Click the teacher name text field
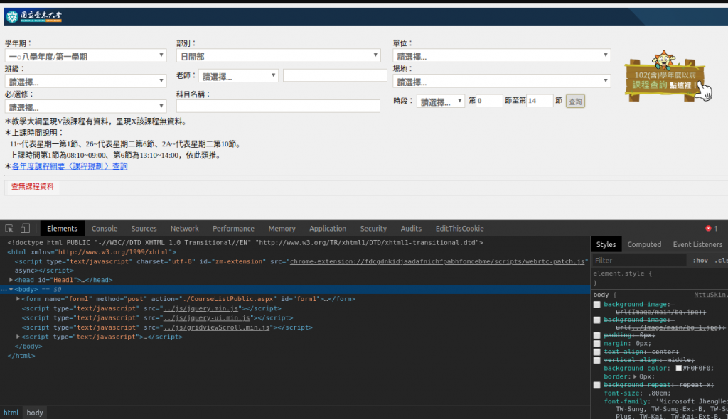This screenshot has width=728, height=419. pos(335,76)
